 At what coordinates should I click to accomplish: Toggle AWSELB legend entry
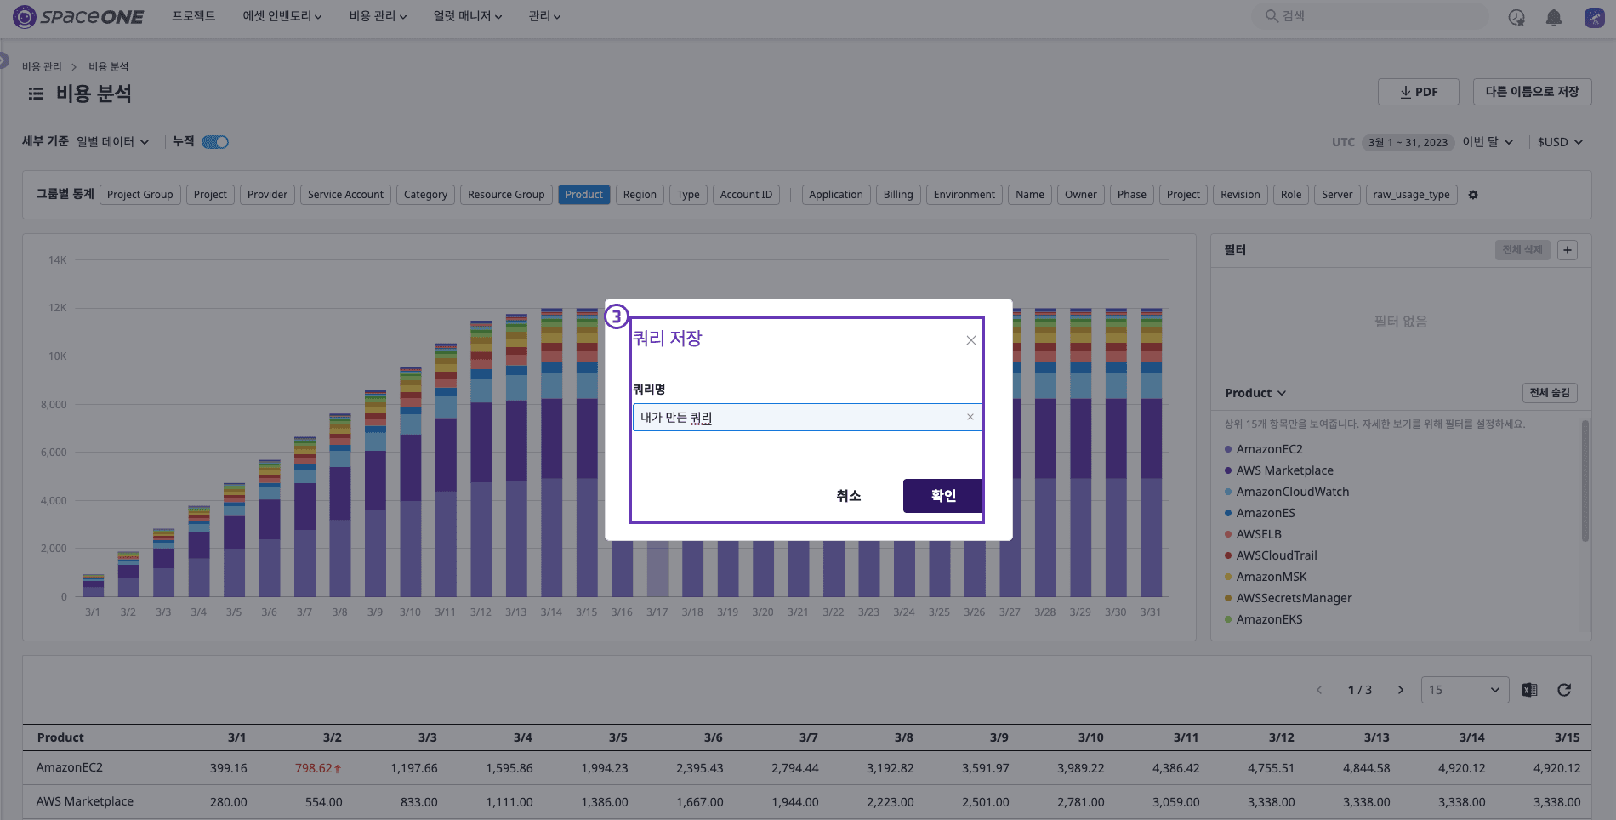1253,534
